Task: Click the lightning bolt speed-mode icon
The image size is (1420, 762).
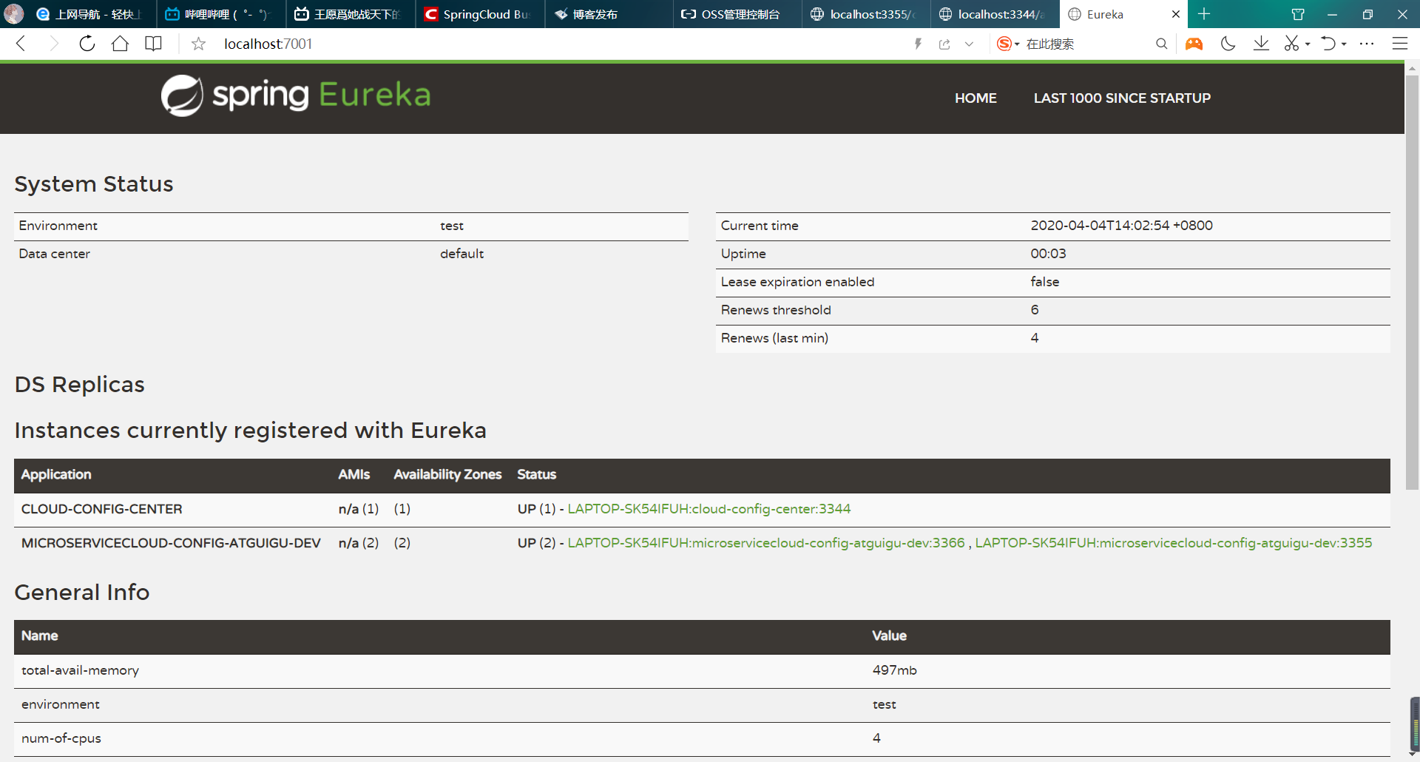Action: coord(918,44)
